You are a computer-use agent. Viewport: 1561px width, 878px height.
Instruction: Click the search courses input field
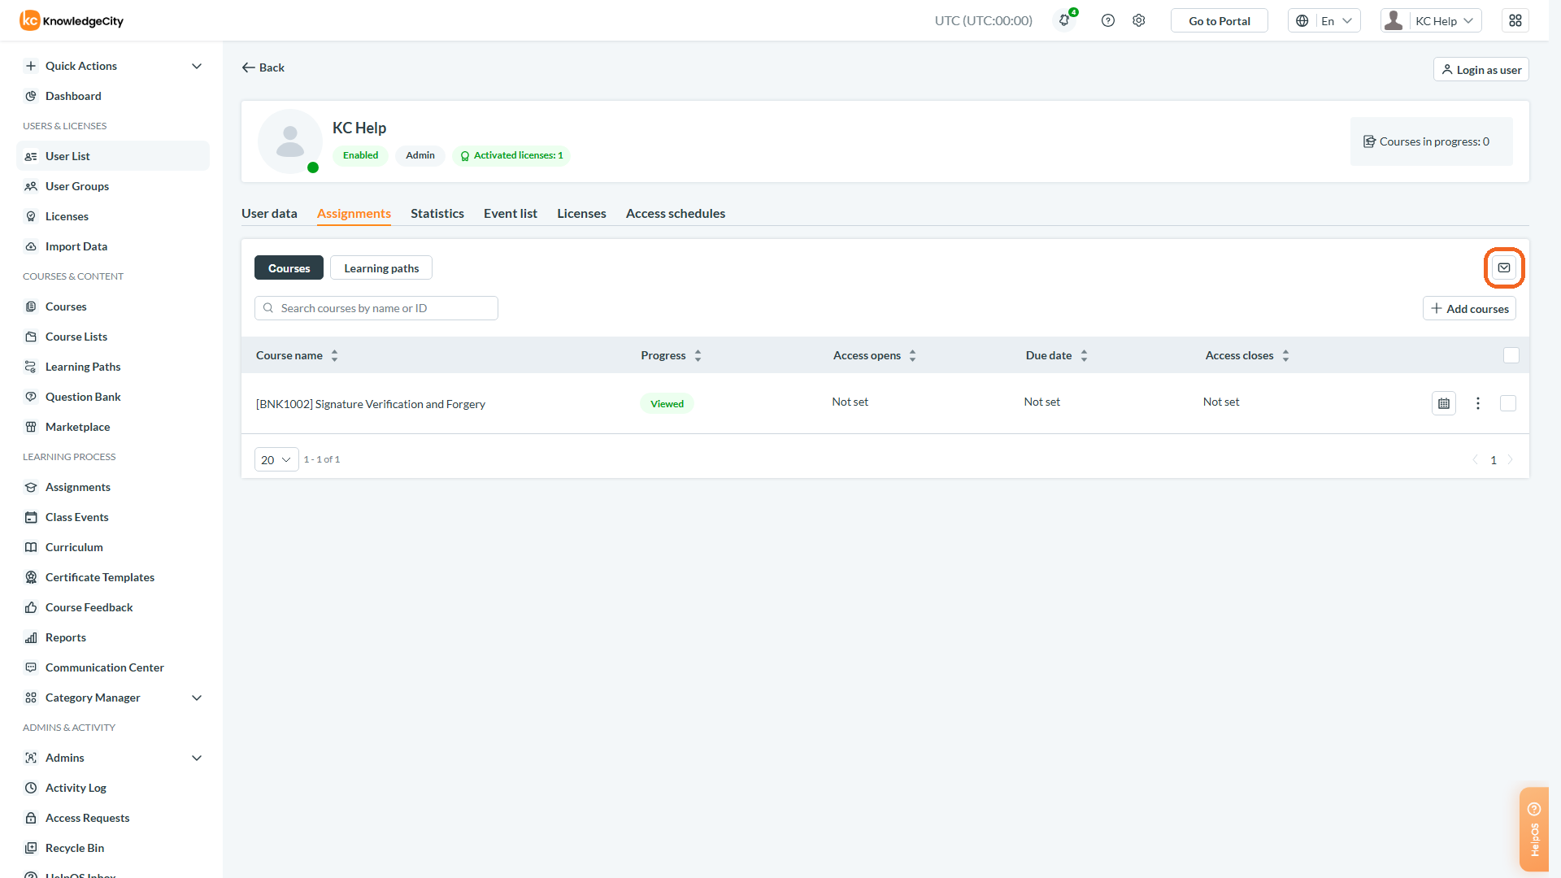point(376,308)
